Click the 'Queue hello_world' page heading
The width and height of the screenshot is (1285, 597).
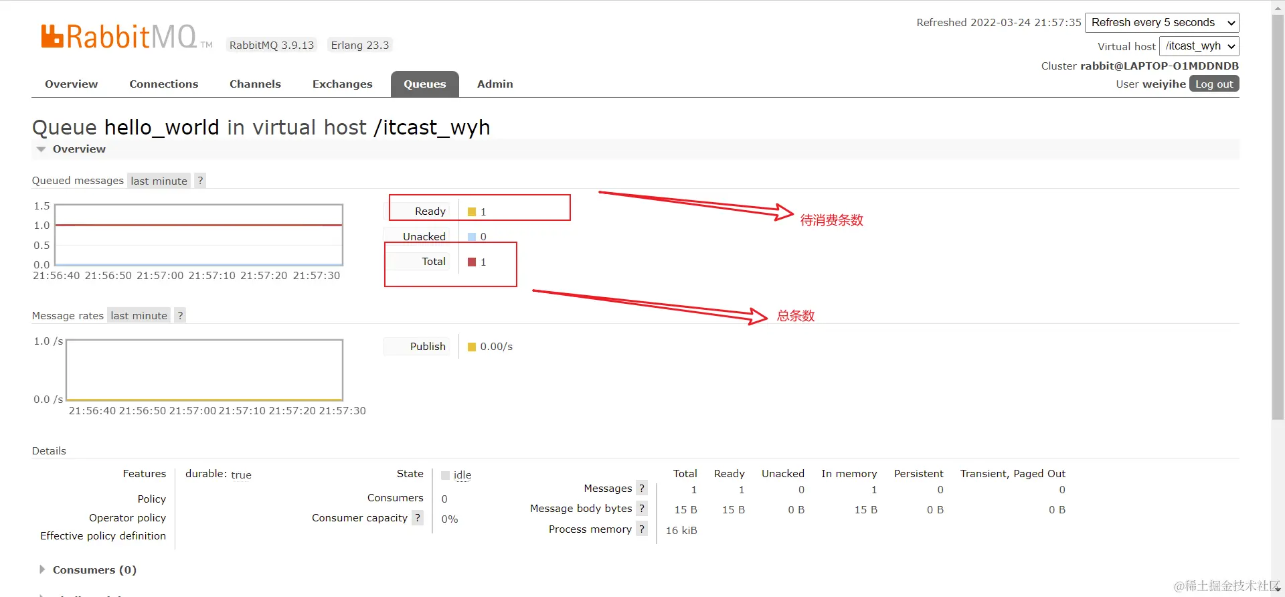click(x=261, y=127)
